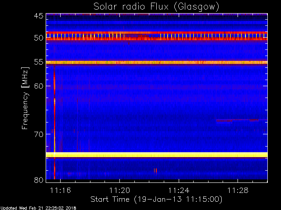Click the two small red marks near 11:22

[155, 170]
